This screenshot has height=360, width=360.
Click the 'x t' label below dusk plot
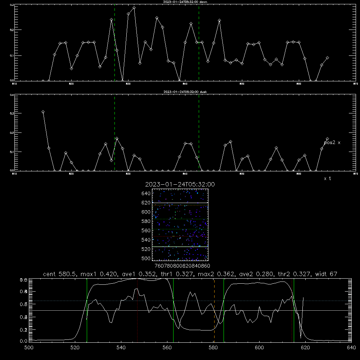coord(327,179)
